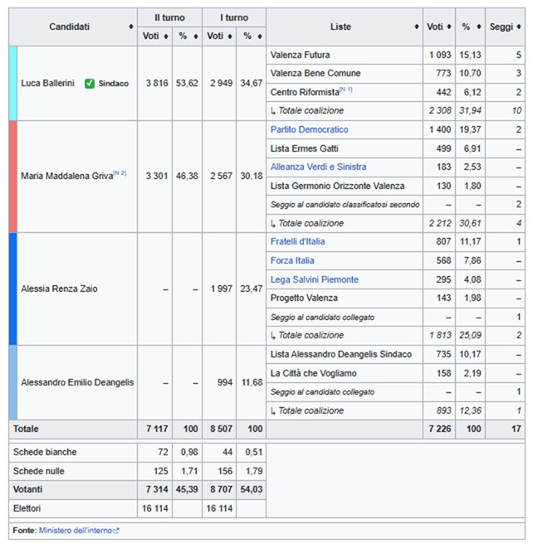
Task: Sort by II turno Voti arrows
Action: point(166,36)
